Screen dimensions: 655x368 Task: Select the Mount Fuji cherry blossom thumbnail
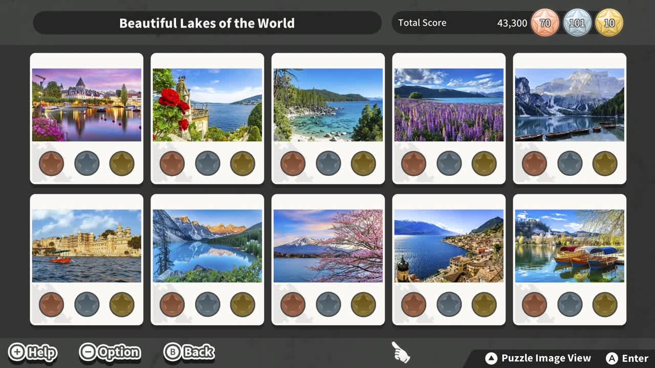pyautogui.click(x=328, y=246)
